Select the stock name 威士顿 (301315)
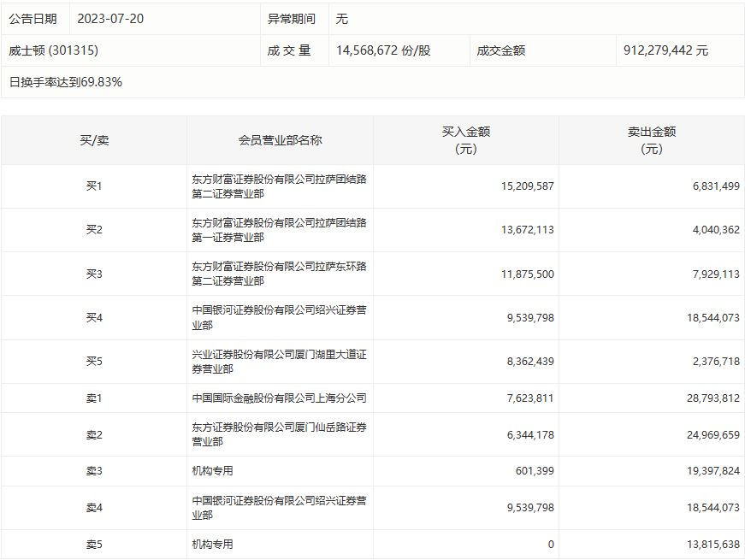The image size is (745, 560). (x=53, y=50)
